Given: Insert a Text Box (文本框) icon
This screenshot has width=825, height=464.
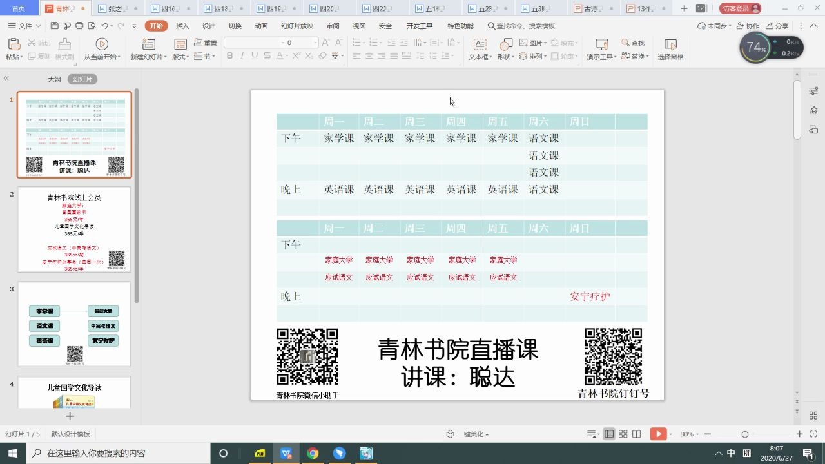Looking at the screenshot, I should click(480, 44).
